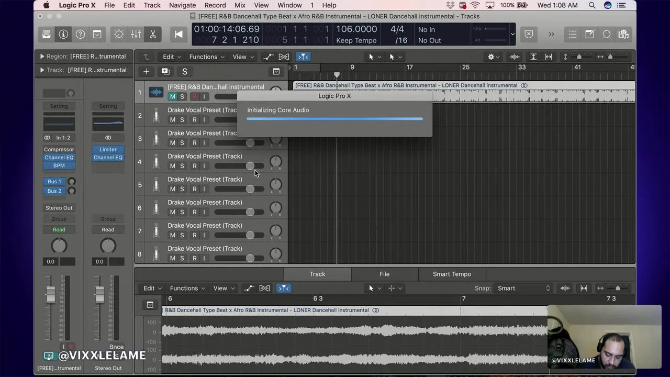The height and width of the screenshot is (377, 670).
Task: Open the Mixer sliders button
Action: (136, 35)
